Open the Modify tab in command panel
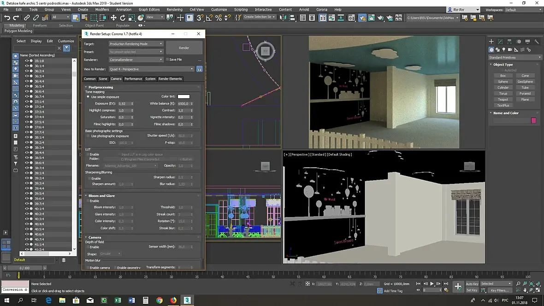Image resolution: width=544 pixels, height=306 pixels. [501, 41]
